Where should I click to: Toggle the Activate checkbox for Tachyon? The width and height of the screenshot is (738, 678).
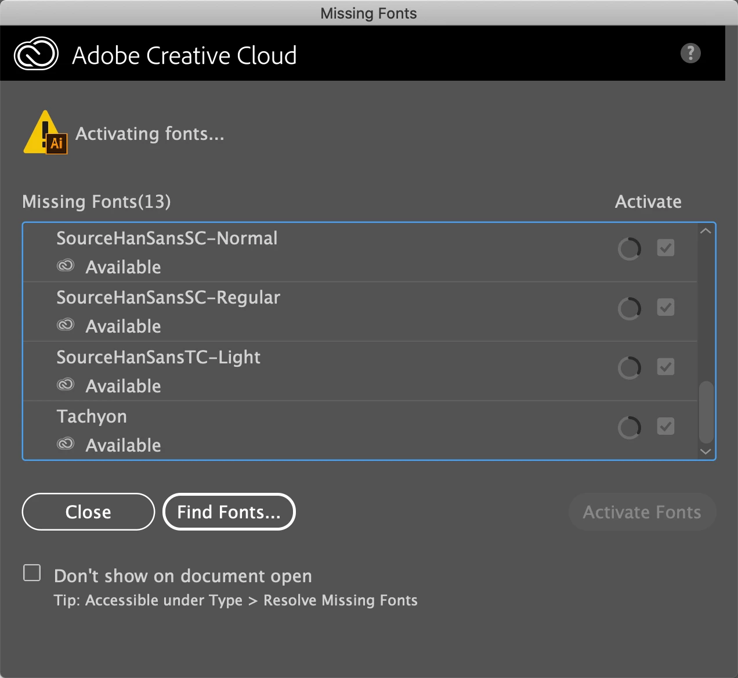[x=665, y=426]
